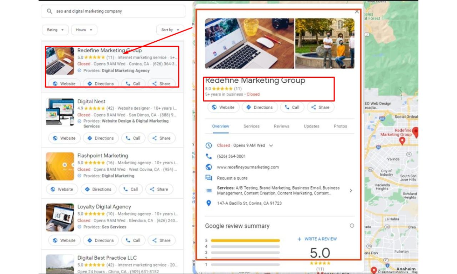Open the Rating filter dropdown

55,30
